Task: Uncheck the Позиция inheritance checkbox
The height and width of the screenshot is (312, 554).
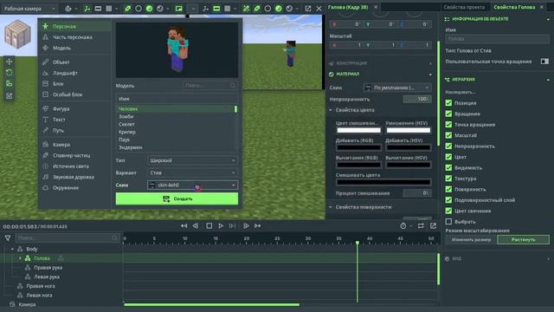Action: click(448, 103)
